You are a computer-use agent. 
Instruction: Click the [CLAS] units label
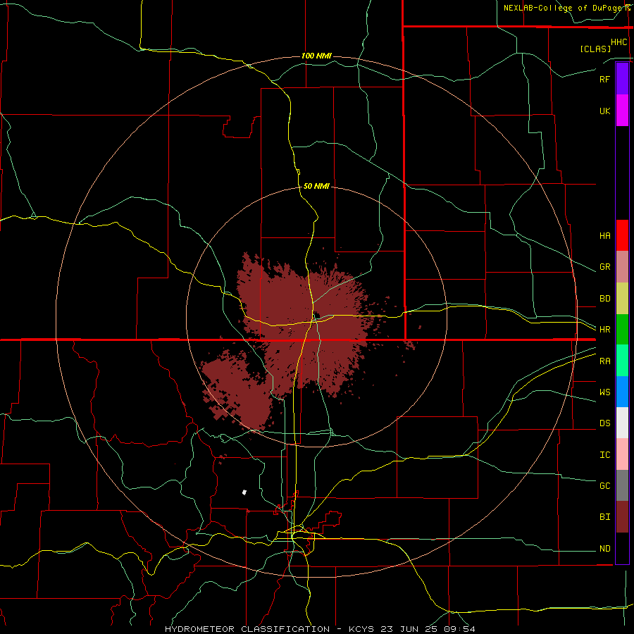pos(595,49)
